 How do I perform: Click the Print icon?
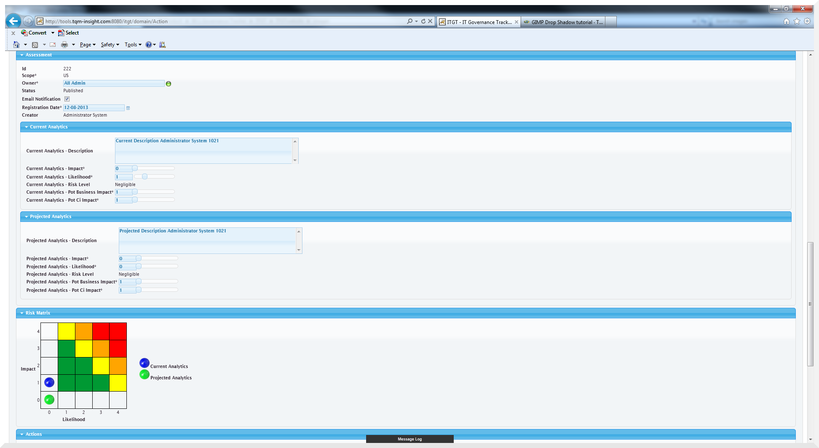64,44
